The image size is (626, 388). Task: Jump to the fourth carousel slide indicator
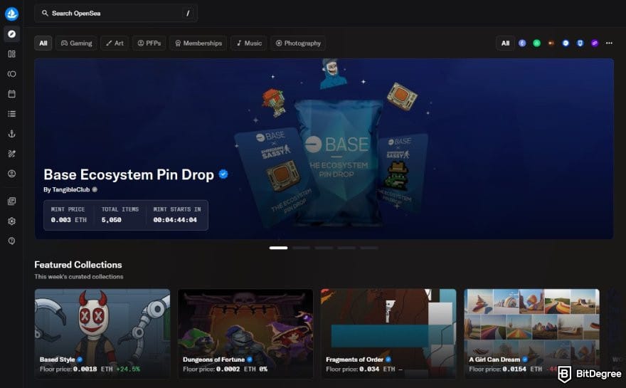[346, 248]
